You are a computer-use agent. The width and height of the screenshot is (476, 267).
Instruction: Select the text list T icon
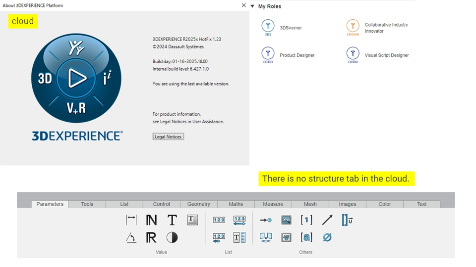(x=239, y=238)
